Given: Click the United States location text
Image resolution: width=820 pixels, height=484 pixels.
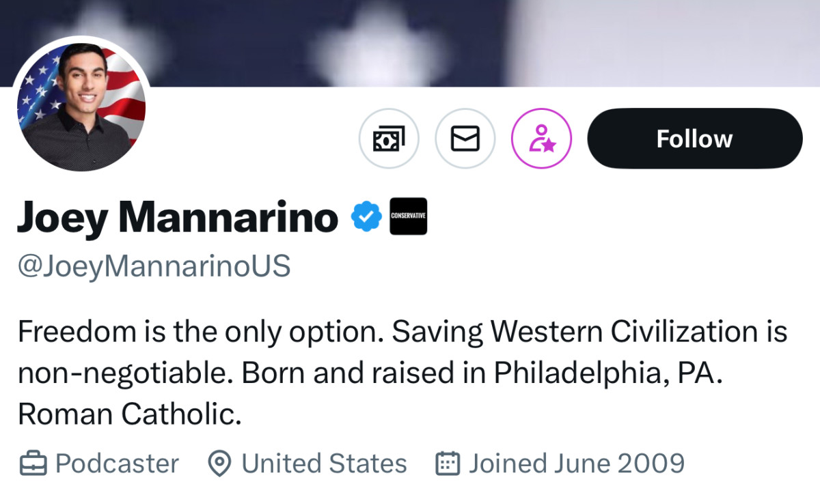Looking at the screenshot, I should click(324, 464).
